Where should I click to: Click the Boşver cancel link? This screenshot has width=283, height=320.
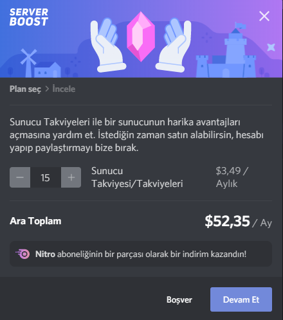[179, 299]
